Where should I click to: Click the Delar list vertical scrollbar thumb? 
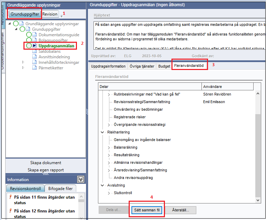click(x=258, y=156)
